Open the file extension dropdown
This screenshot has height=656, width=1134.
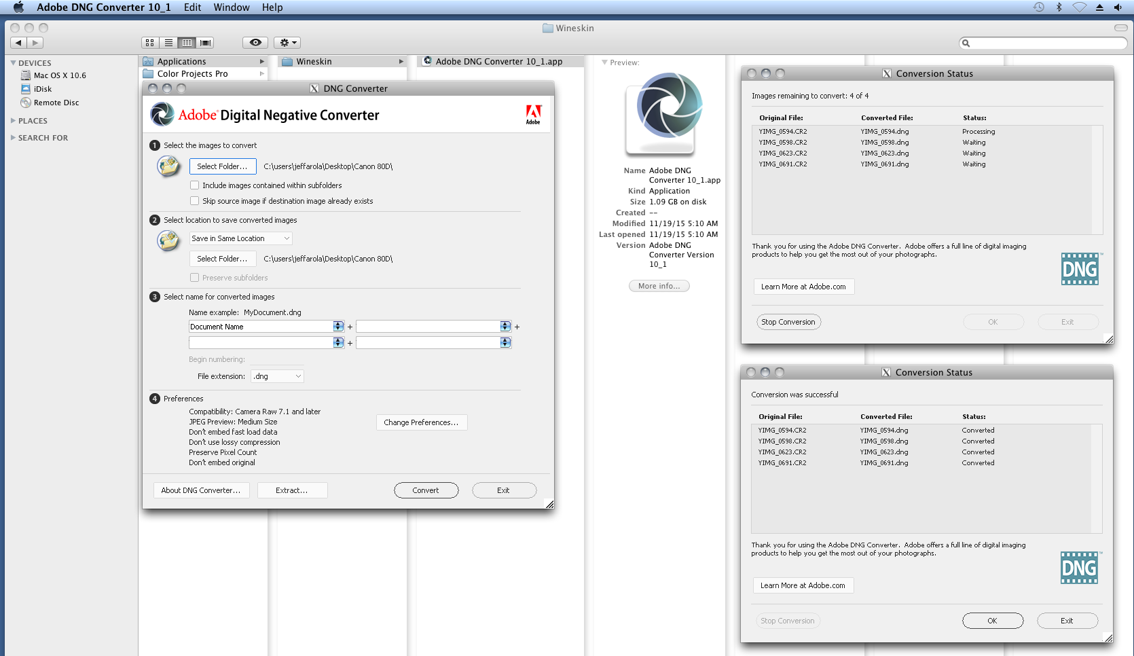pos(278,376)
